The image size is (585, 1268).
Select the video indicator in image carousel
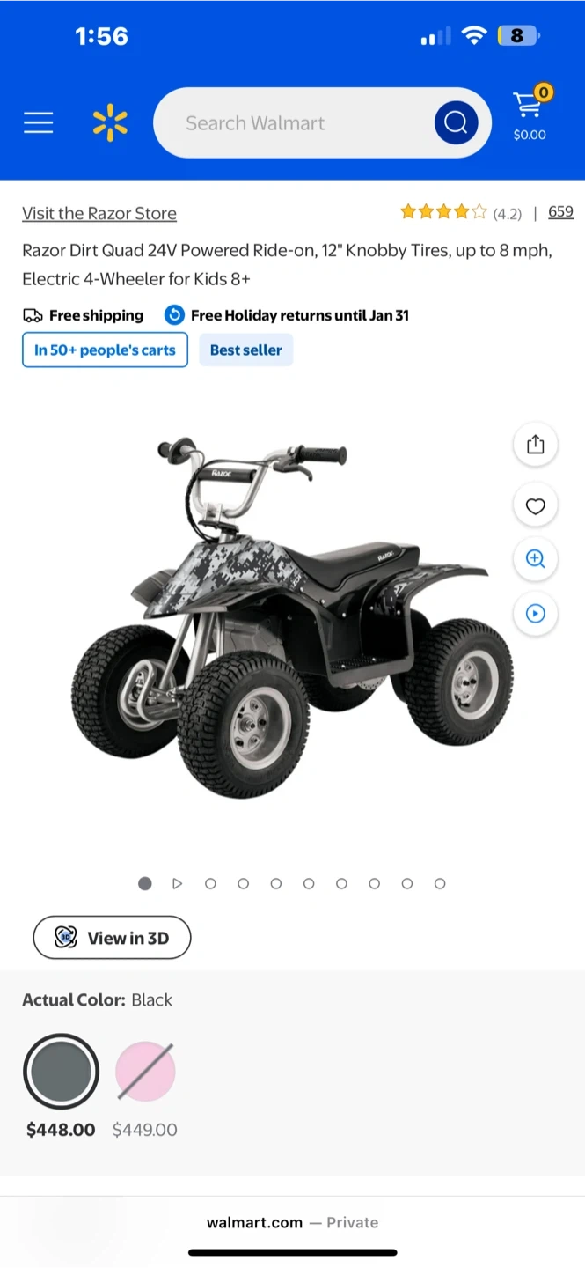[x=177, y=883]
